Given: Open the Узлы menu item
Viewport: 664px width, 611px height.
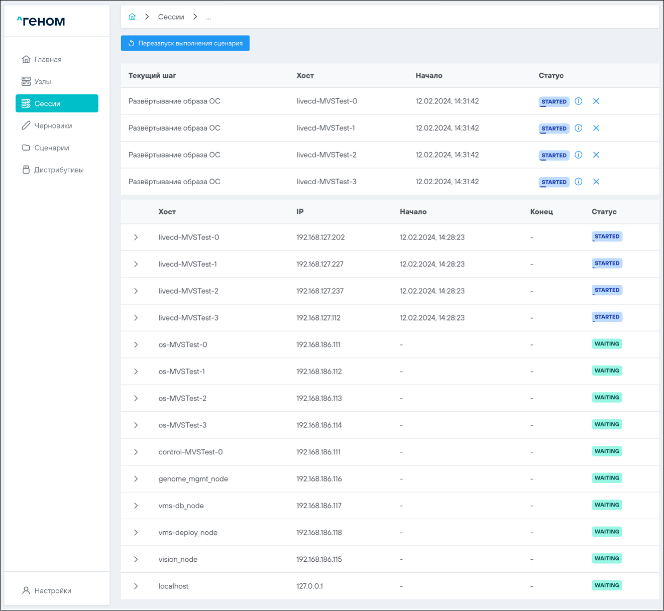Looking at the screenshot, I should (x=42, y=81).
